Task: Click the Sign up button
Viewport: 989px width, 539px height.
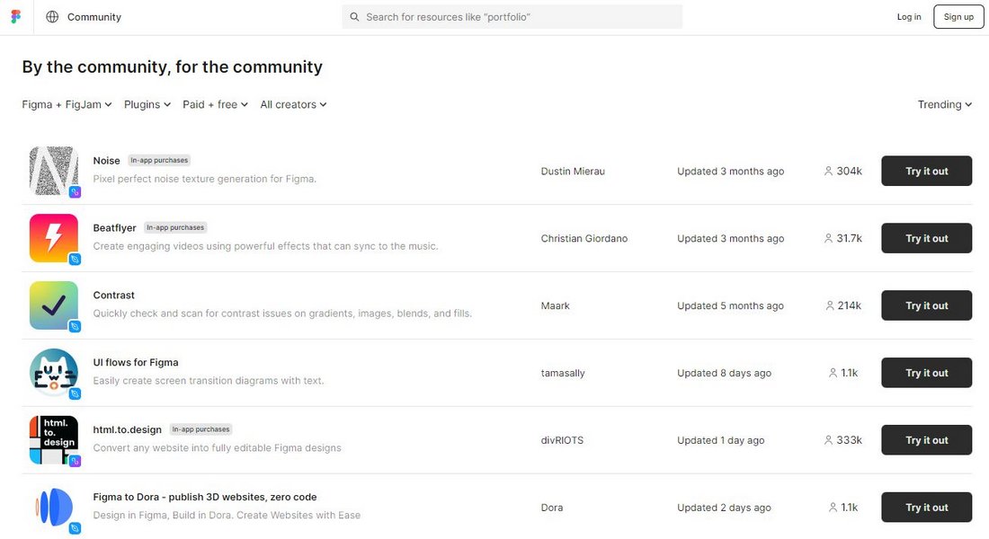Action: click(x=958, y=17)
